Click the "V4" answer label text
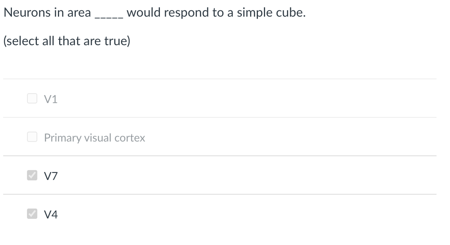Image resolution: width=450 pixels, height=245 pixels. [x=51, y=214]
